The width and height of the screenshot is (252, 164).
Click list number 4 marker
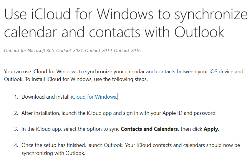pos(16,145)
